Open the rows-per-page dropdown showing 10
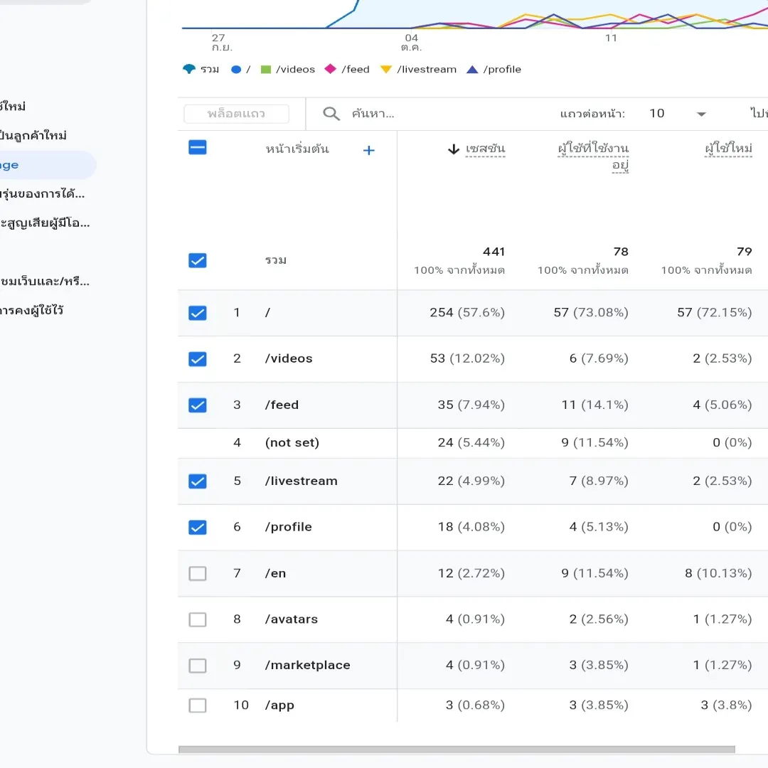This screenshot has width=768, height=768. coord(678,114)
